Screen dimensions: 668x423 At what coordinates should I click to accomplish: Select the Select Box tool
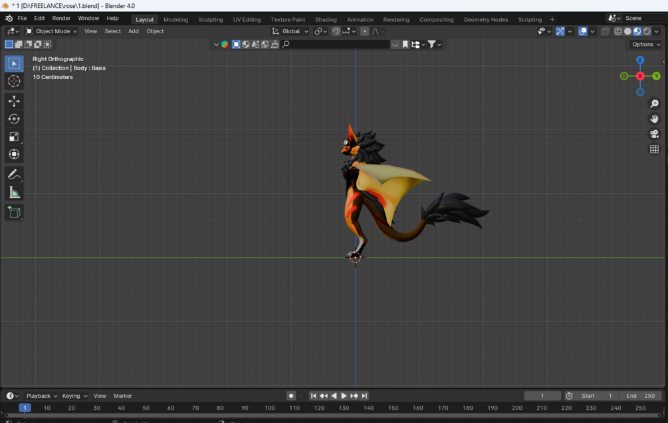point(14,63)
